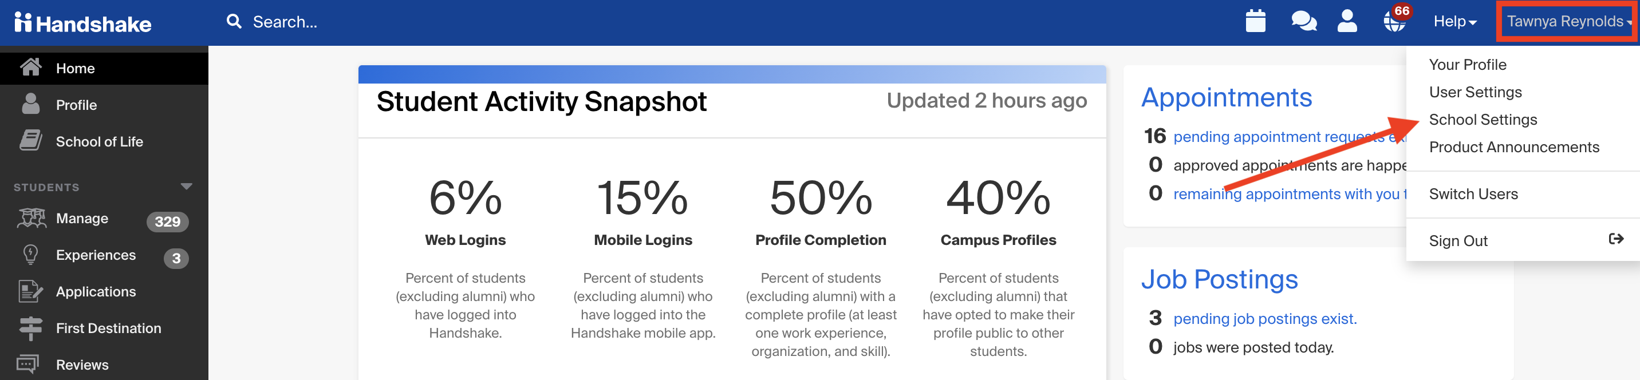Click the Applications document icon

coord(29,291)
